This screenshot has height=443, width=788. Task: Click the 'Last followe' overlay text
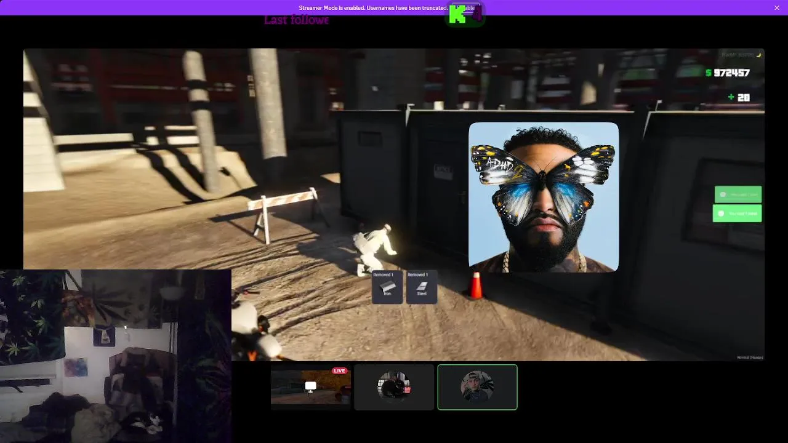click(296, 20)
